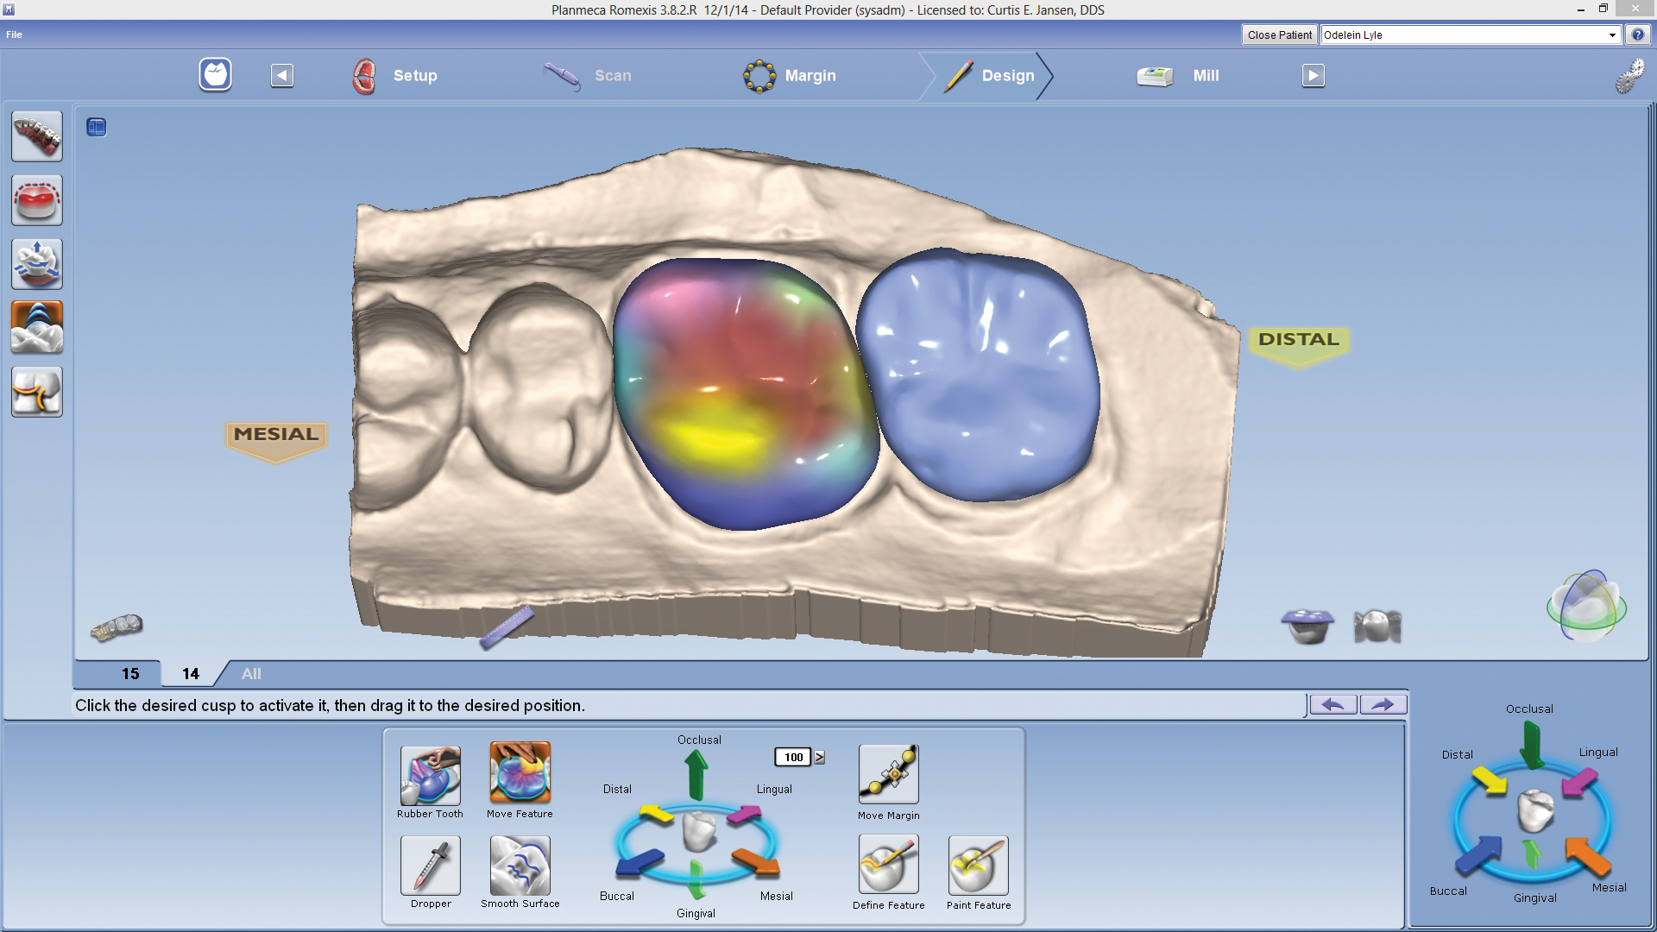
Task: Click the Define Feature tool
Action: 888,866
